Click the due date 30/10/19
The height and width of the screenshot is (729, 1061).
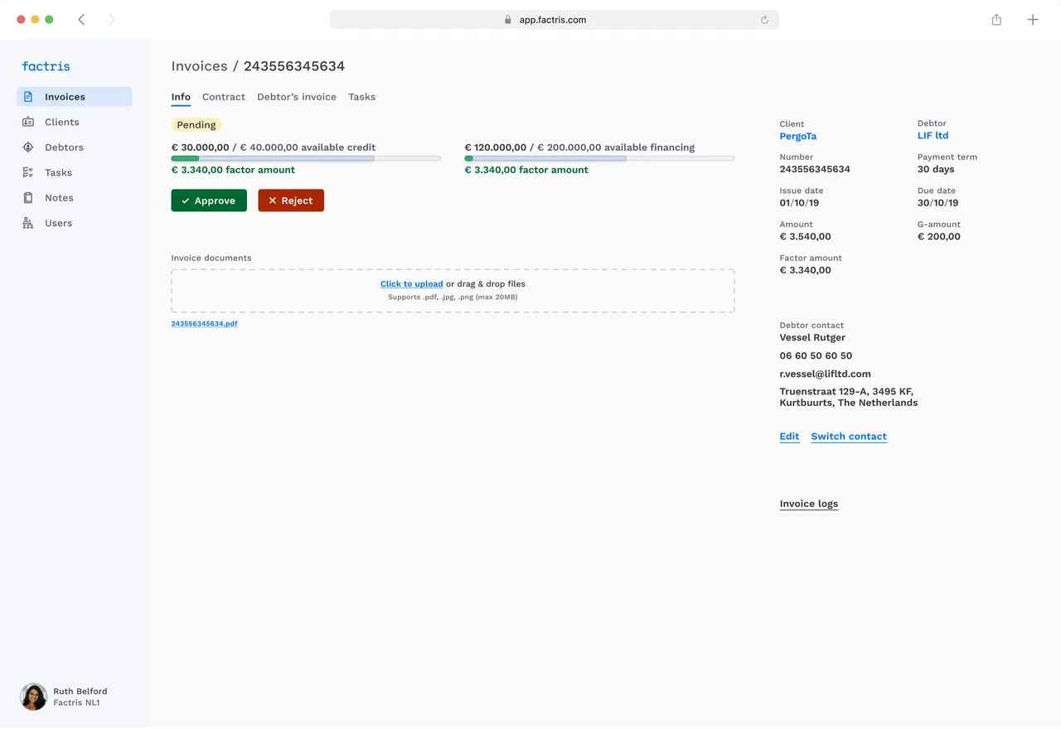(x=937, y=203)
